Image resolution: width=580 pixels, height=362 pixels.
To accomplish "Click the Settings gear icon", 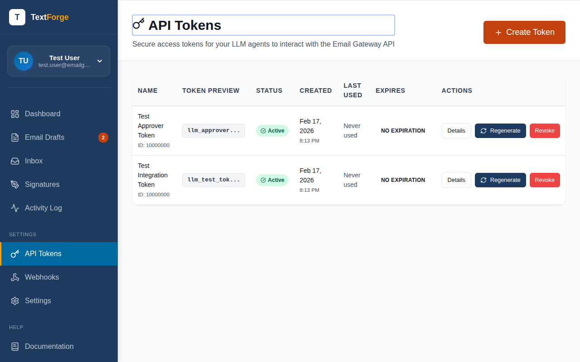I will 15,301.
